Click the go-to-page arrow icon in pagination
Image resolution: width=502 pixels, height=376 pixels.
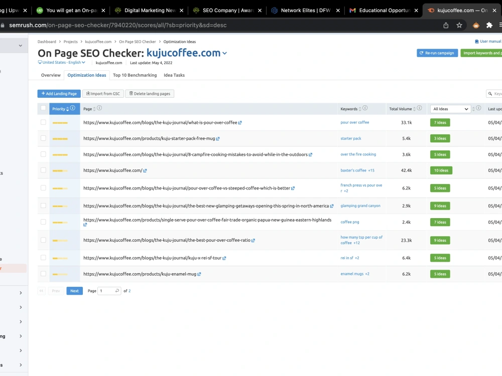click(x=117, y=291)
